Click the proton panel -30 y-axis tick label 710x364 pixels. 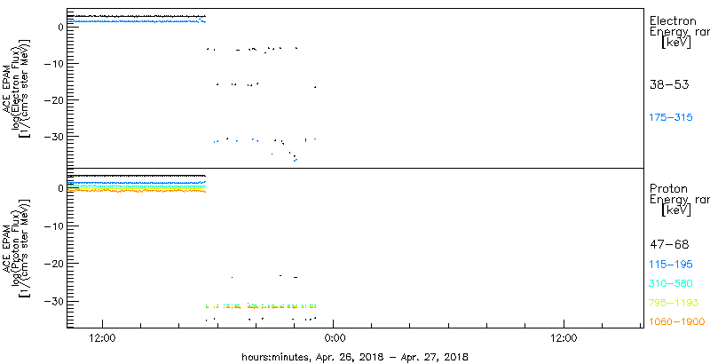coord(54,302)
